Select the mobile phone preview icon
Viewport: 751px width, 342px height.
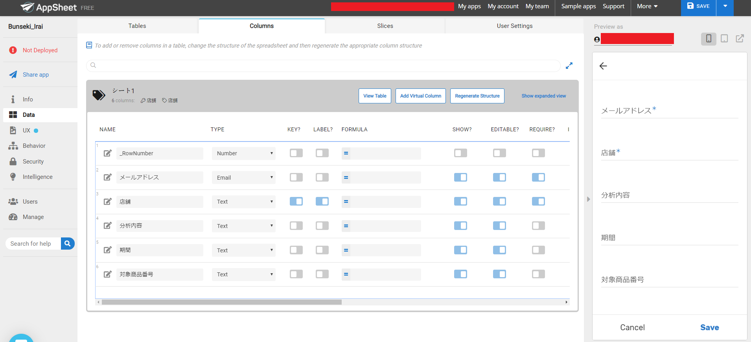pyautogui.click(x=709, y=39)
